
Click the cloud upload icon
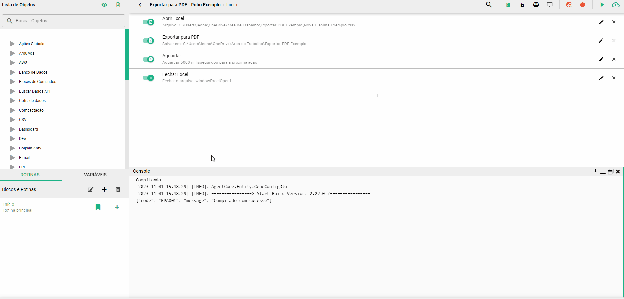[615, 5]
